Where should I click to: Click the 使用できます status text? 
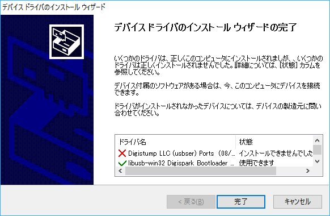click(x=256, y=163)
